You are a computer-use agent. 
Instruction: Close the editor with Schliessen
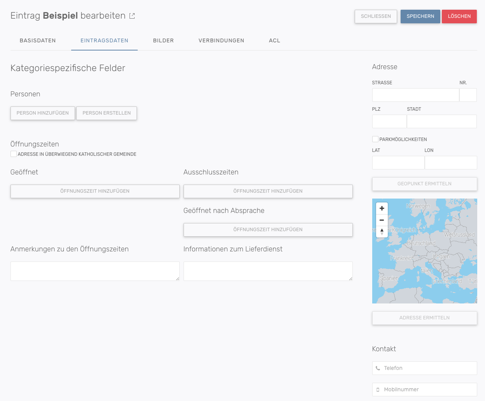click(x=376, y=16)
